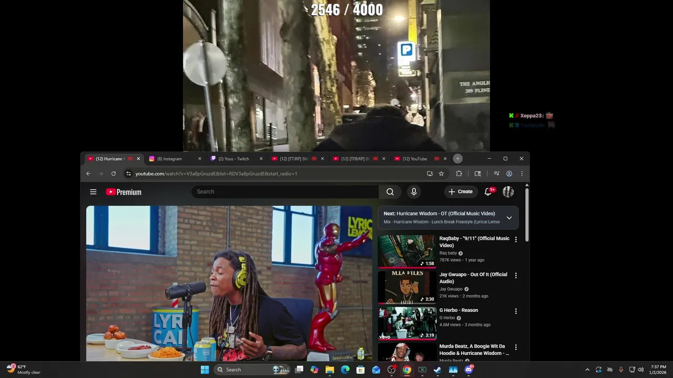Switch to the Instagram tab

click(169, 159)
